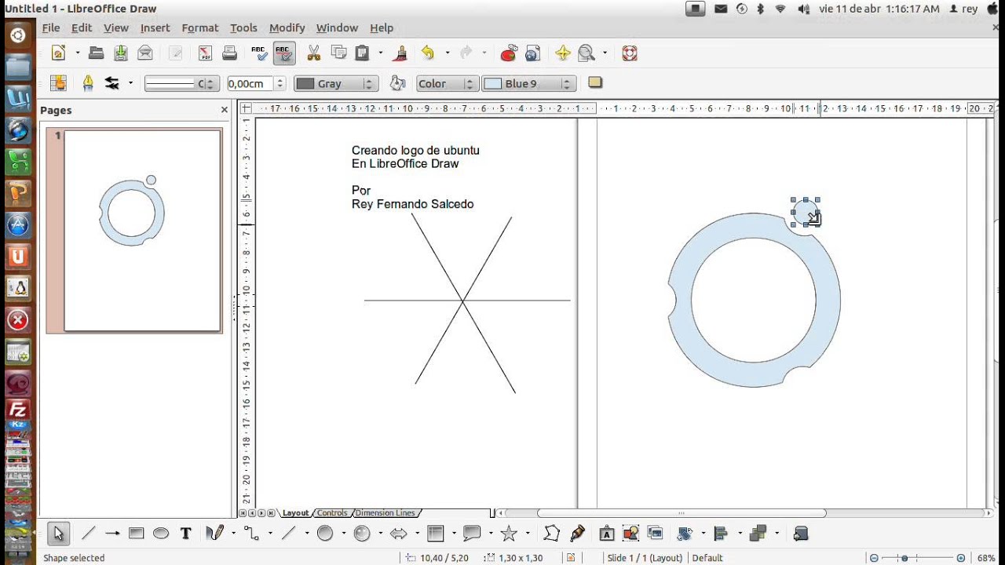
Task: Switch to the Controls layer tab
Action: (332, 513)
